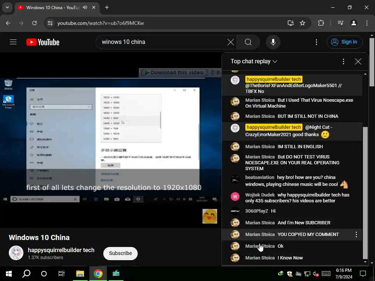Click Wojtek Dudek author name in chat
Screen dimensions: 375x281
click(x=260, y=195)
